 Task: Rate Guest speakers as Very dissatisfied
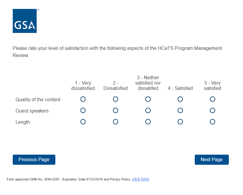[x=83, y=110]
